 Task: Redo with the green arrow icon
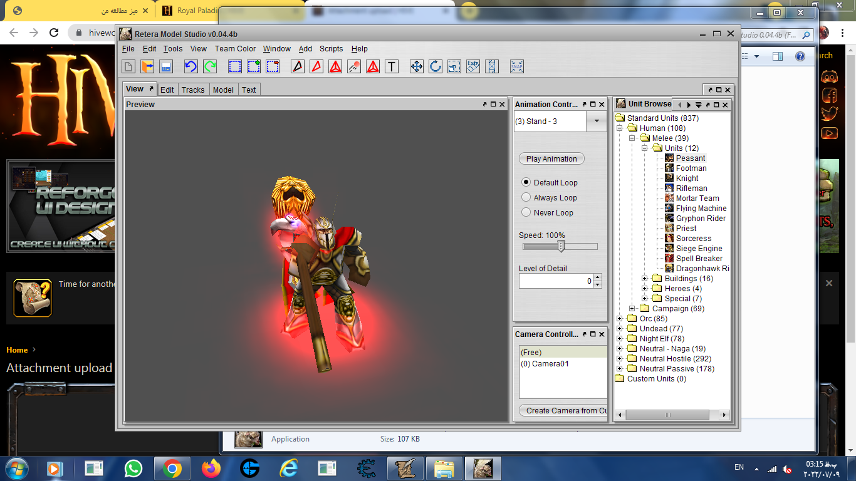pyautogui.click(x=210, y=66)
